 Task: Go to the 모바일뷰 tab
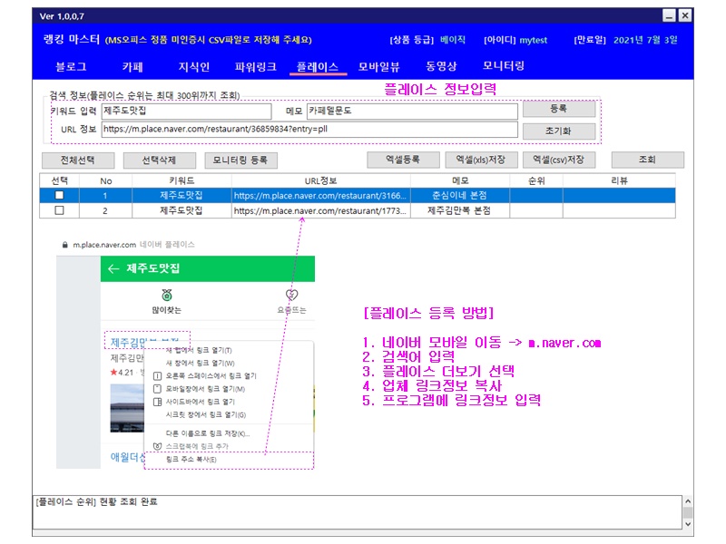[379, 67]
